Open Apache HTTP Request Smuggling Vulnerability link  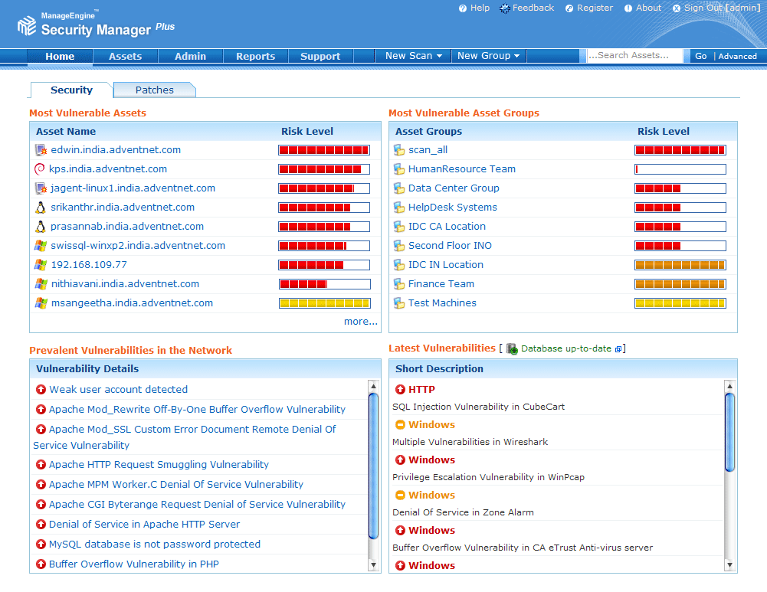(x=159, y=464)
